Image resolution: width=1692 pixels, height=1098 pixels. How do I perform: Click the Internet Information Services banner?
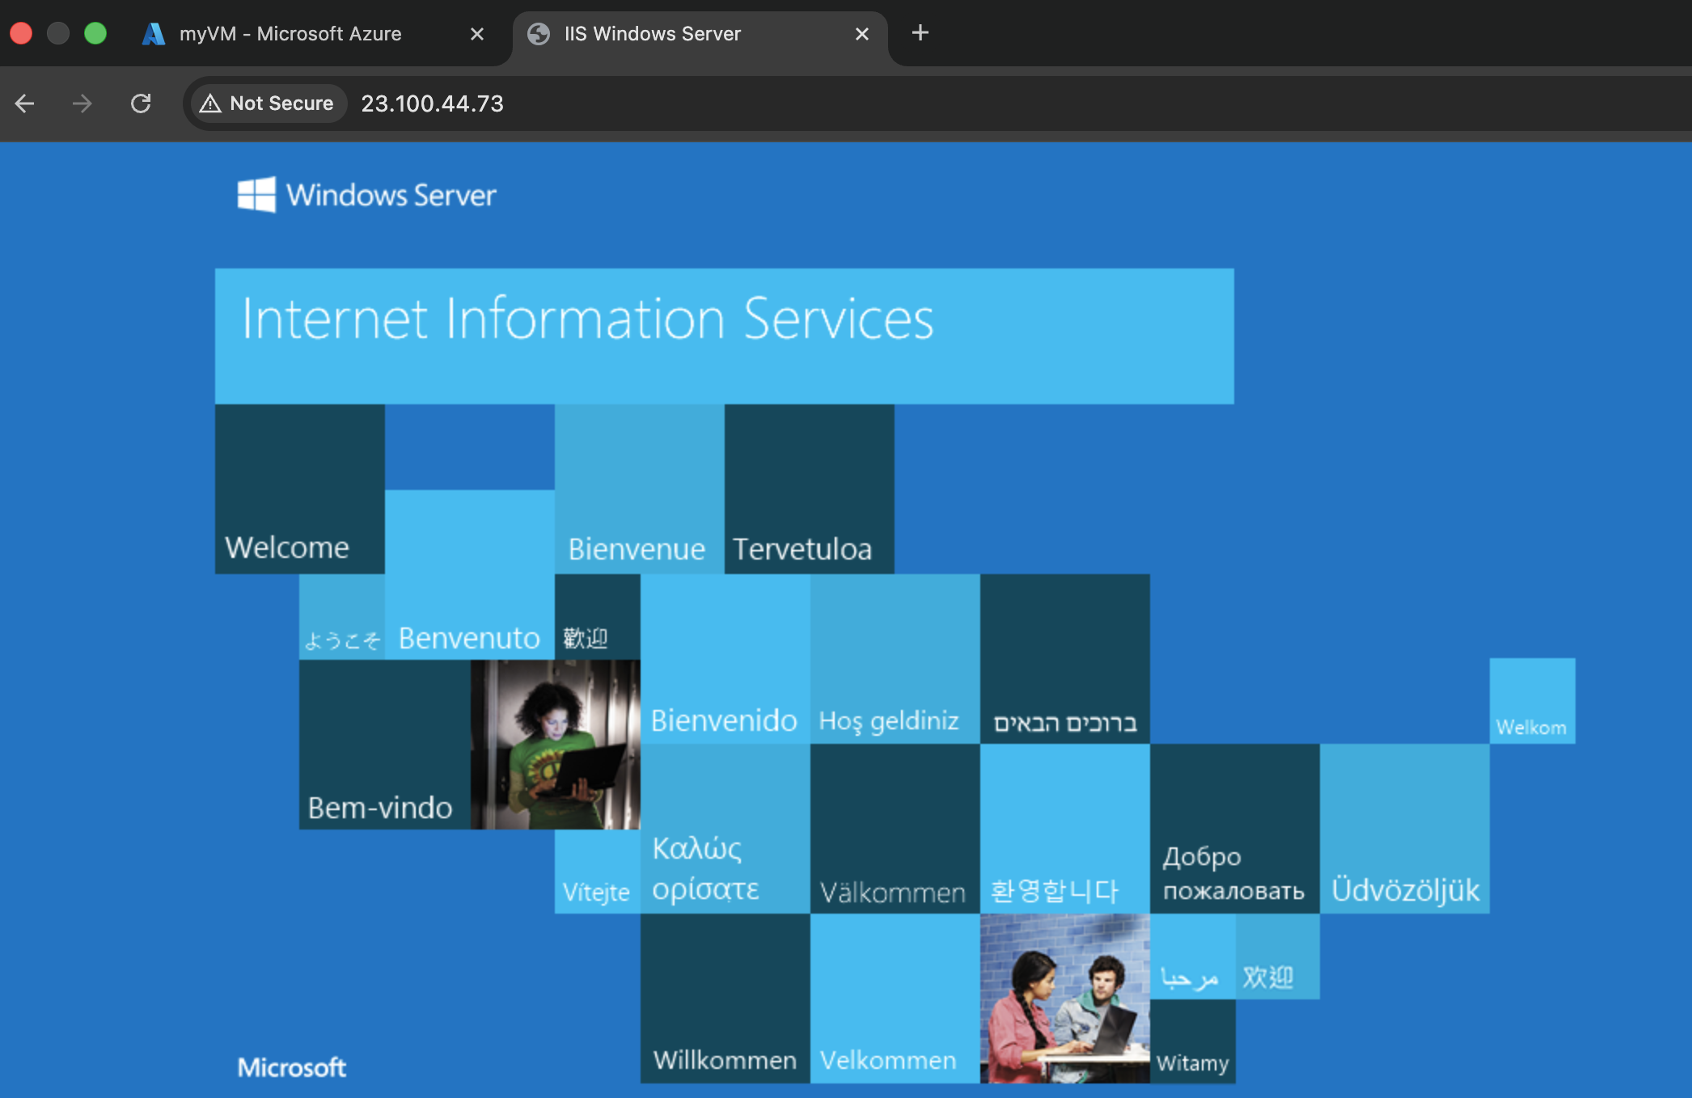725,336
